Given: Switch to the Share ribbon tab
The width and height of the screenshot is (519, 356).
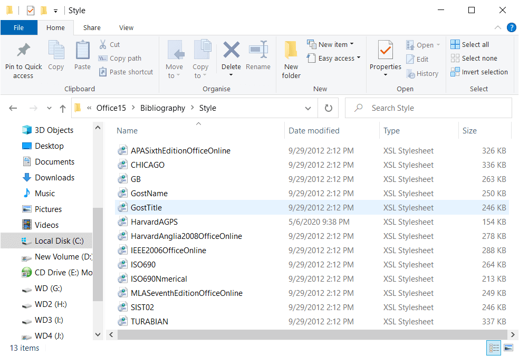Looking at the screenshot, I should click(x=92, y=28).
